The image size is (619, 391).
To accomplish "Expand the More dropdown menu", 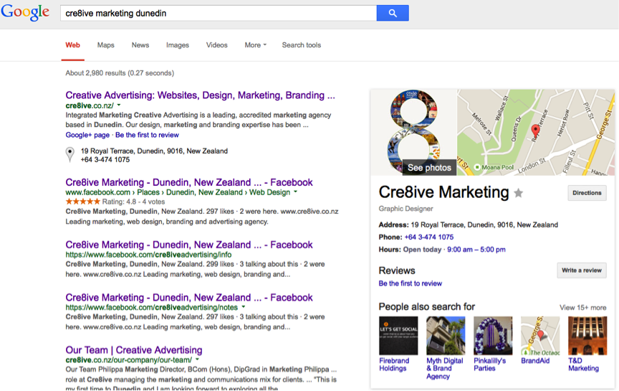I will point(256,45).
